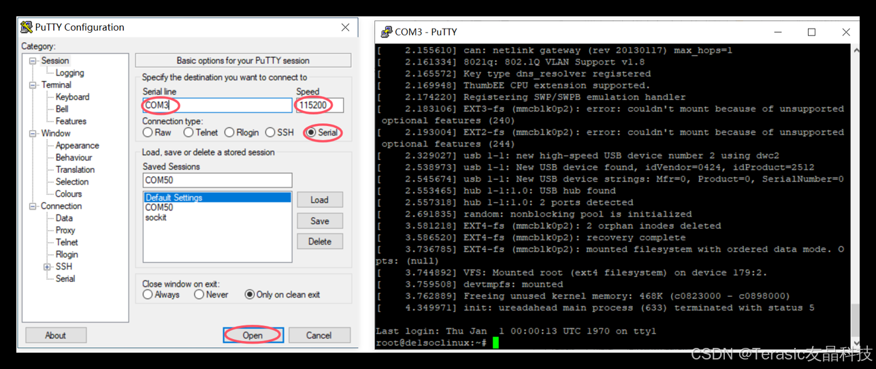Collapse the Terminal tree node

click(33, 85)
